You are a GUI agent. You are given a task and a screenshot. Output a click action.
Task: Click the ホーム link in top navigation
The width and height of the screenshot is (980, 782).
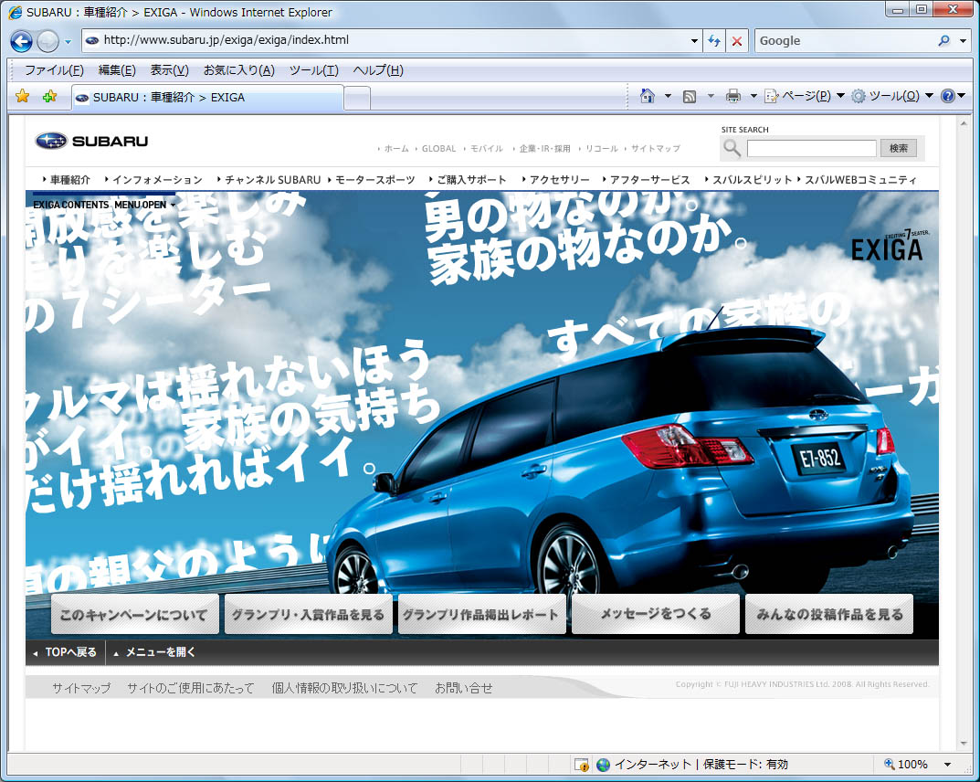point(396,148)
